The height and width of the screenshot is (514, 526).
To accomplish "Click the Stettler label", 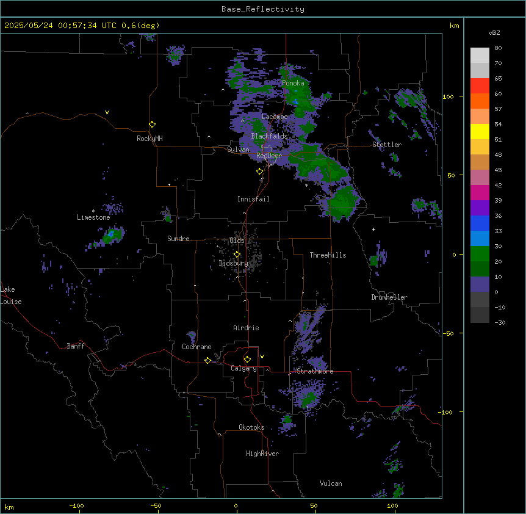I will pyautogui.click(x=387, y=145).
